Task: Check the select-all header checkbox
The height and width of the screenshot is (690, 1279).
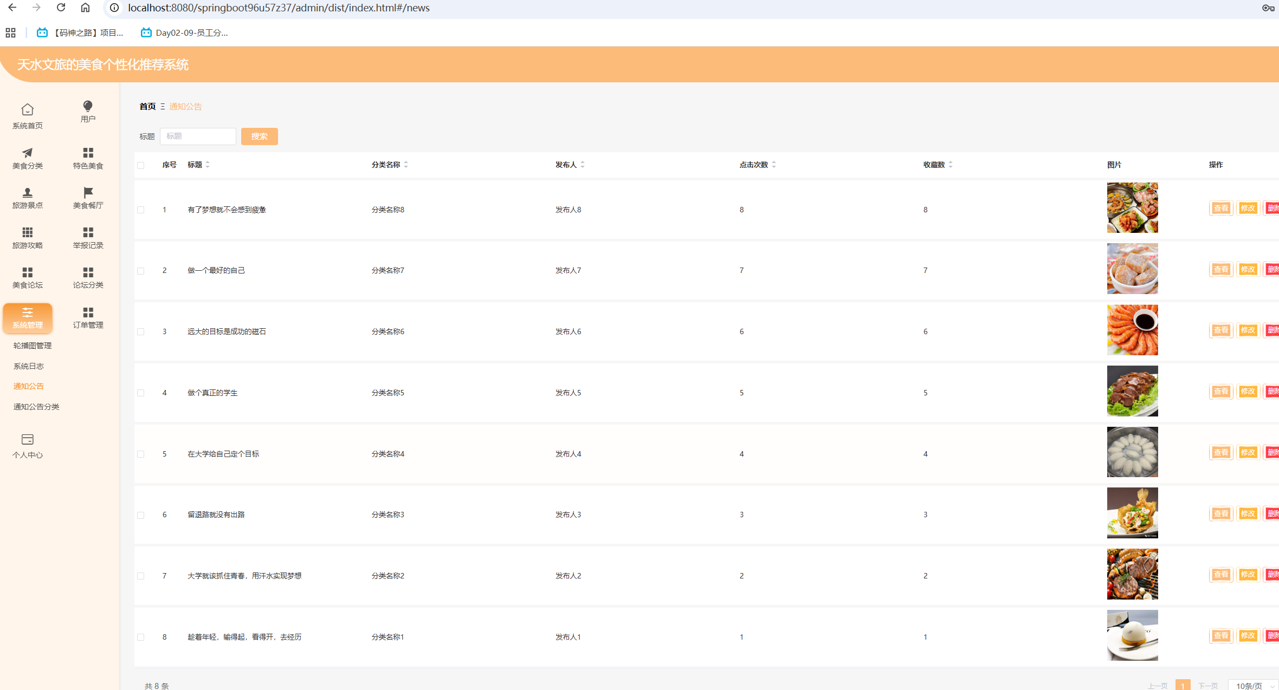Action: pos(141,165)
